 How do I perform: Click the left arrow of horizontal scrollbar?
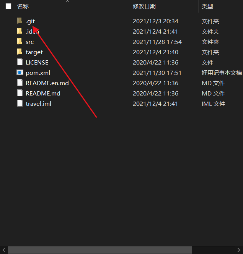click(4, 250)
